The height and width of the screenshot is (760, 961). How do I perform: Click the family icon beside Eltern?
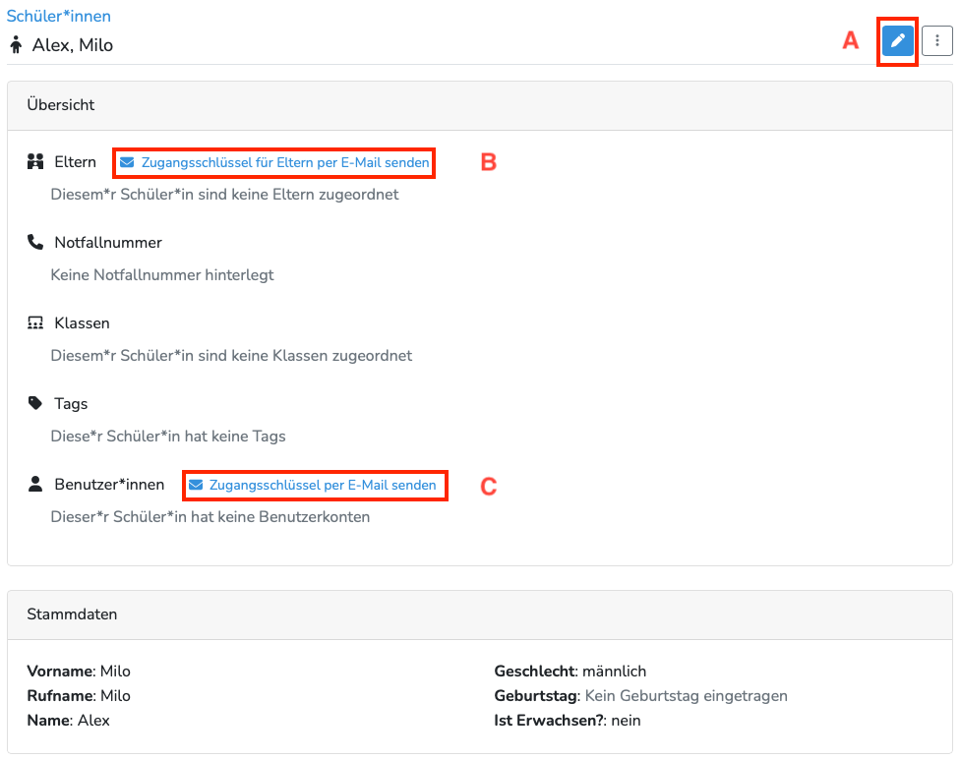[36, 161]
